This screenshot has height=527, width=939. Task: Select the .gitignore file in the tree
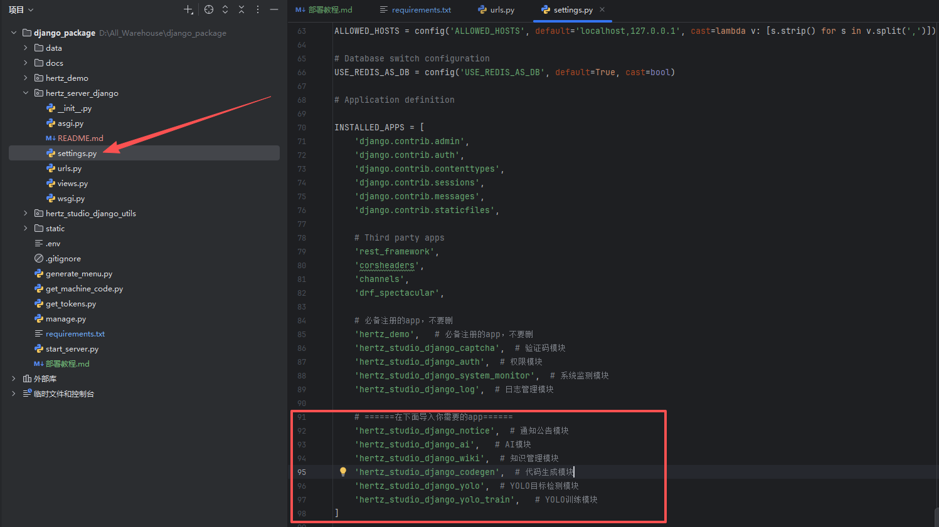[63, 259]
